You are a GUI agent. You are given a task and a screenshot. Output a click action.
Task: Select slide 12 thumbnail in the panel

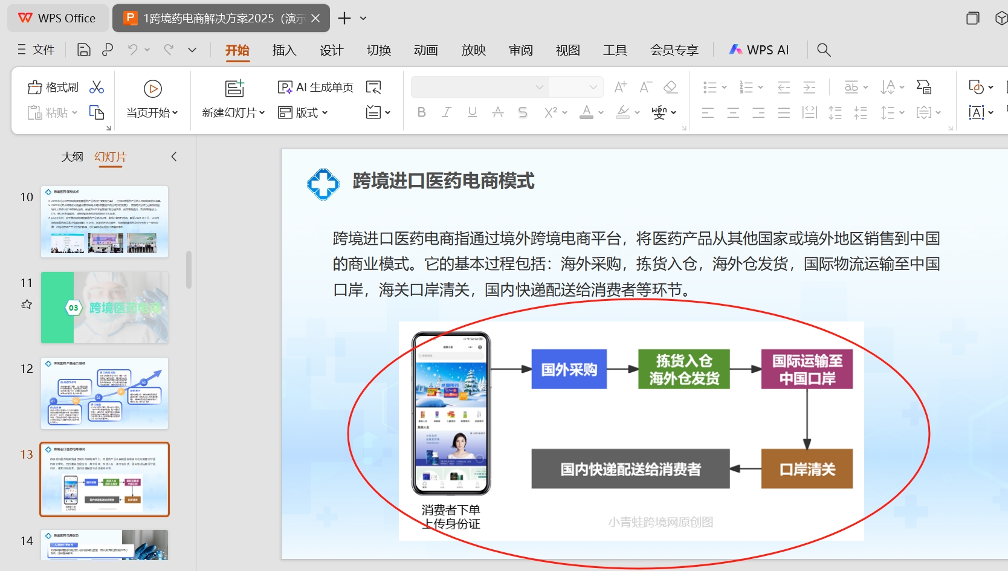click(104, 393)
